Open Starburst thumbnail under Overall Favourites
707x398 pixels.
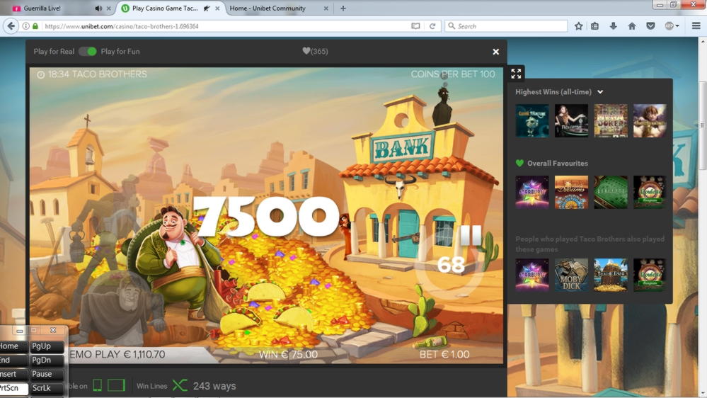[532, 192]
